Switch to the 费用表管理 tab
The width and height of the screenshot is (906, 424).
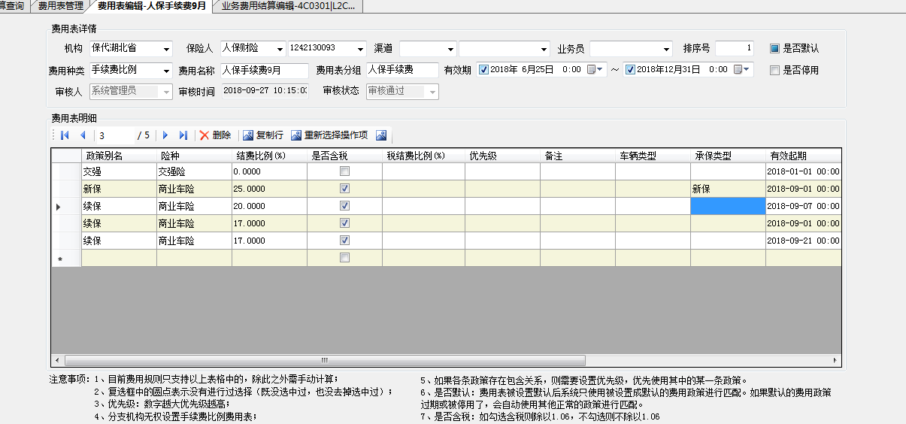61,6
